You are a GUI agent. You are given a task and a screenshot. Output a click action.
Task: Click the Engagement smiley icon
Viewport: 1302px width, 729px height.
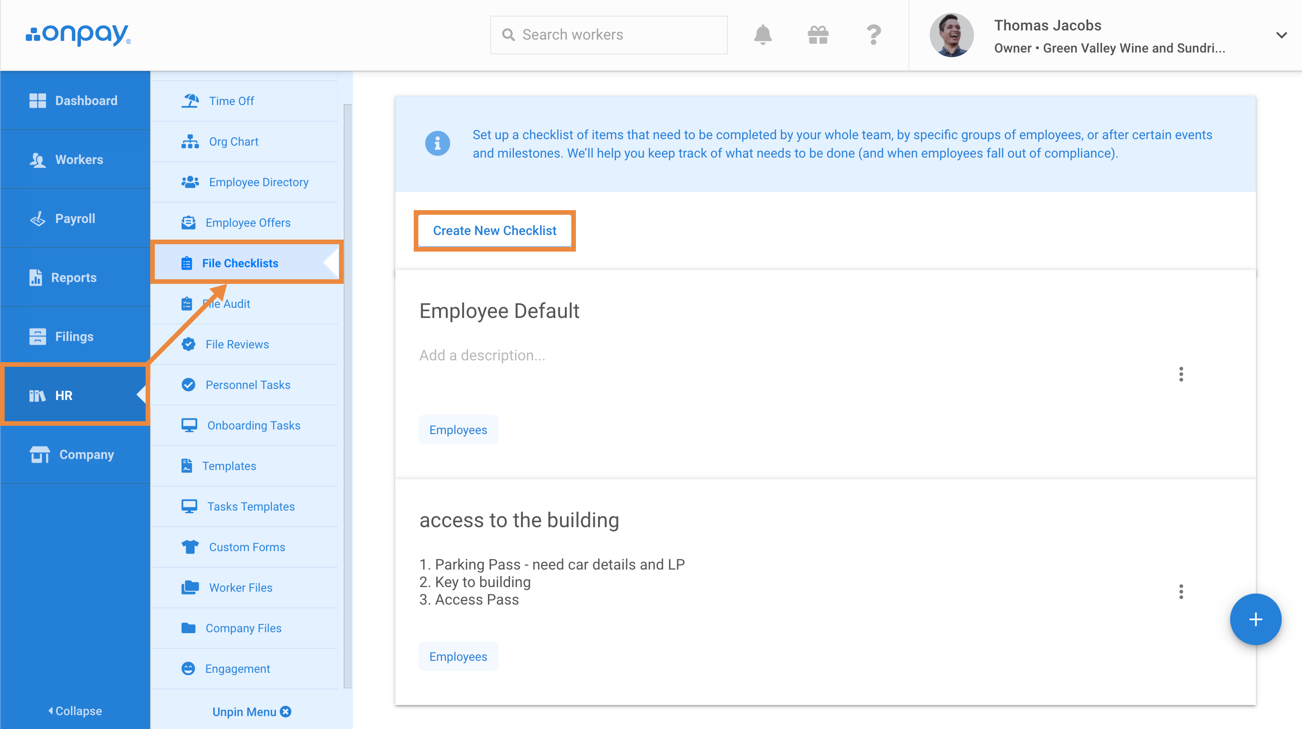(x=188, y=668)
